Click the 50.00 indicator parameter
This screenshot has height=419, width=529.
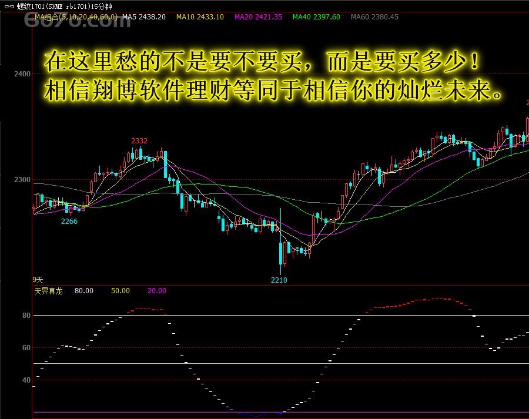point(120,291)
